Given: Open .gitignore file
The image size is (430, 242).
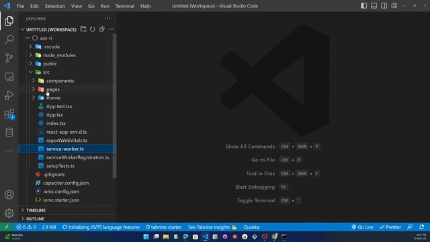Looking at the screenshot, I should pos(54,174).
